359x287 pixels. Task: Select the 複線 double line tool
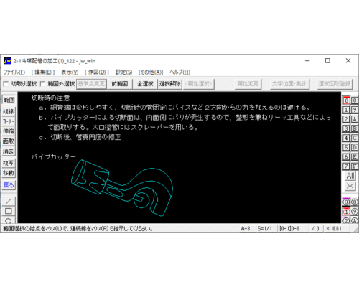(x=9, y=111)
